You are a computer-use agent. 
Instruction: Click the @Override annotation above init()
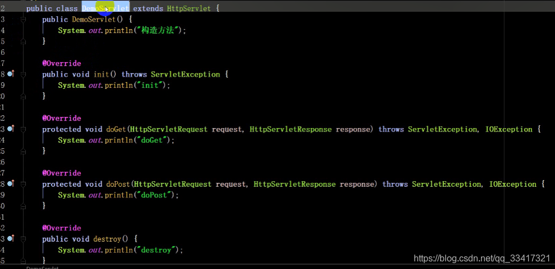click(62, 64)
